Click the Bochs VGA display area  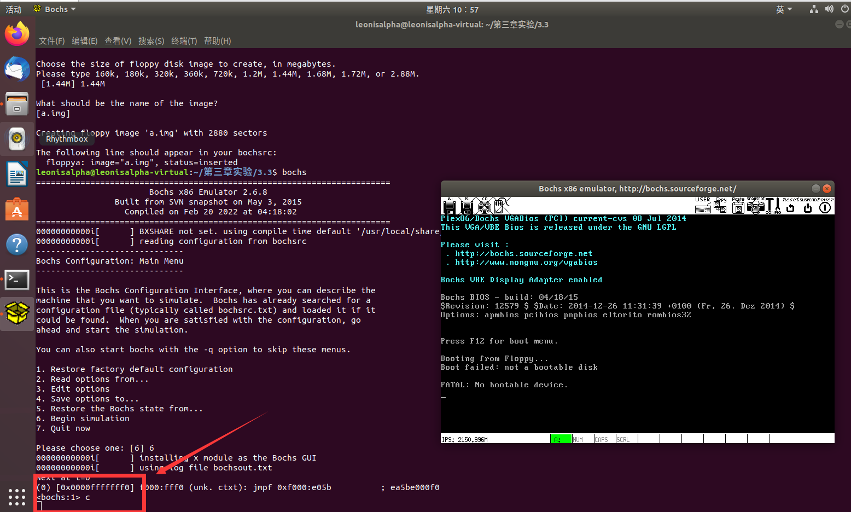(x=637, y=324)
